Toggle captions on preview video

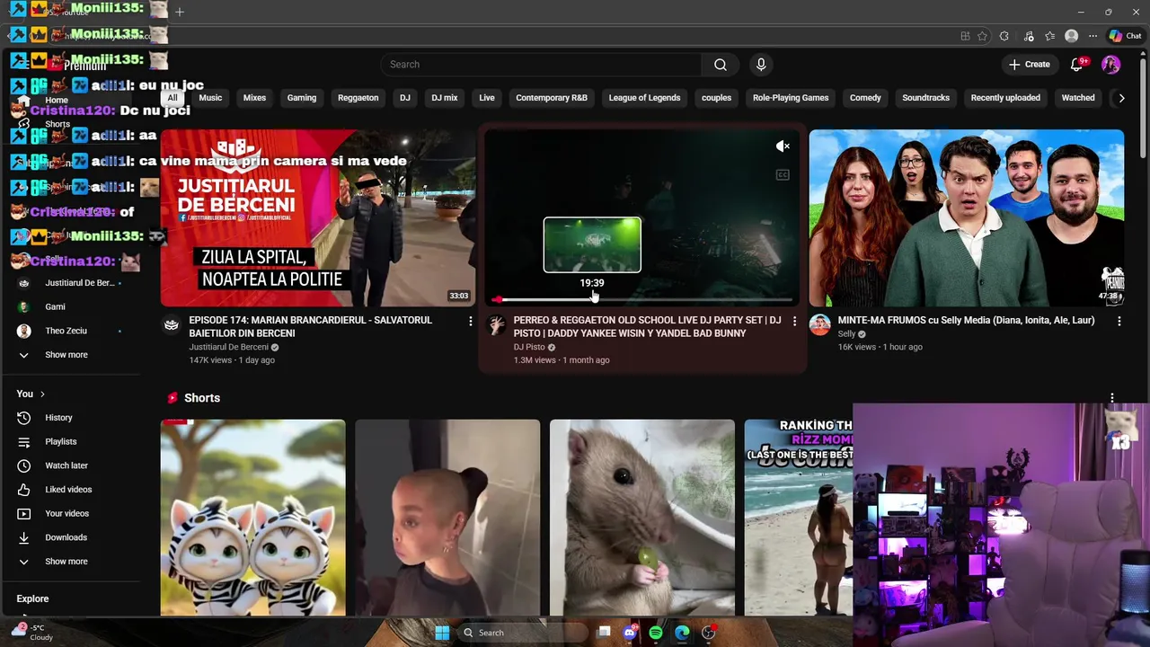(x=783, y=175)
